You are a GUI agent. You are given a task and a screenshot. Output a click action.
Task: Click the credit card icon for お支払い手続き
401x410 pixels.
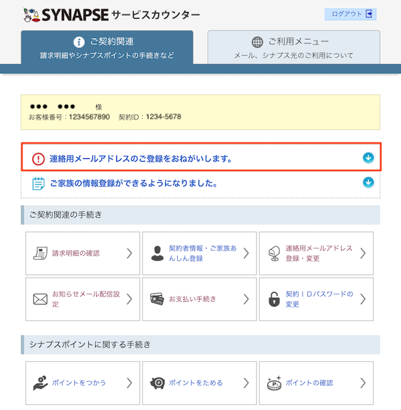click(x=157, y=299)
